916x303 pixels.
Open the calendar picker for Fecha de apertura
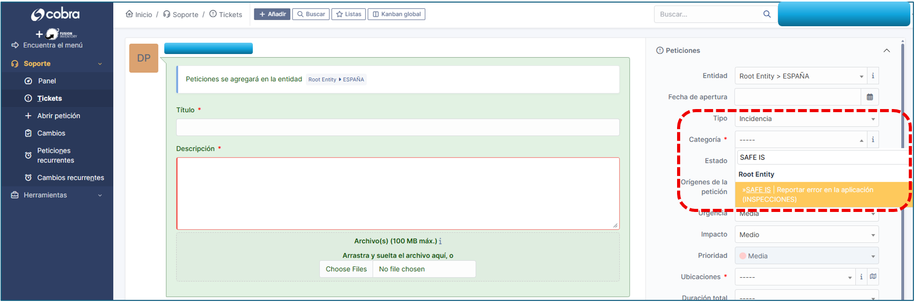(x=870, y=97)
